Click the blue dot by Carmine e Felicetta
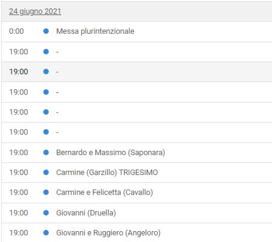 coord(46,193)
